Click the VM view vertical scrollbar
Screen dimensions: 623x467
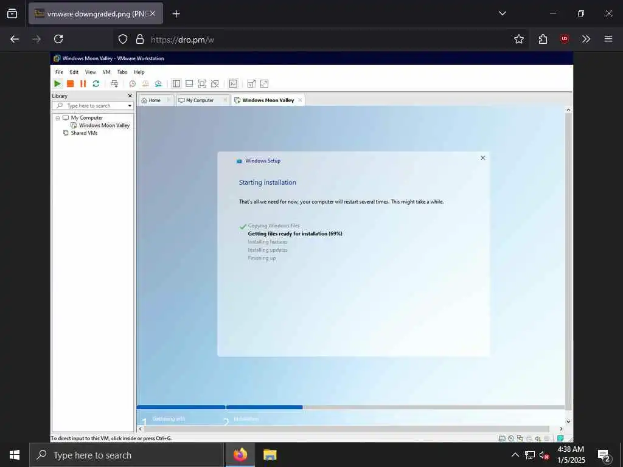click(x=568, y=262)
